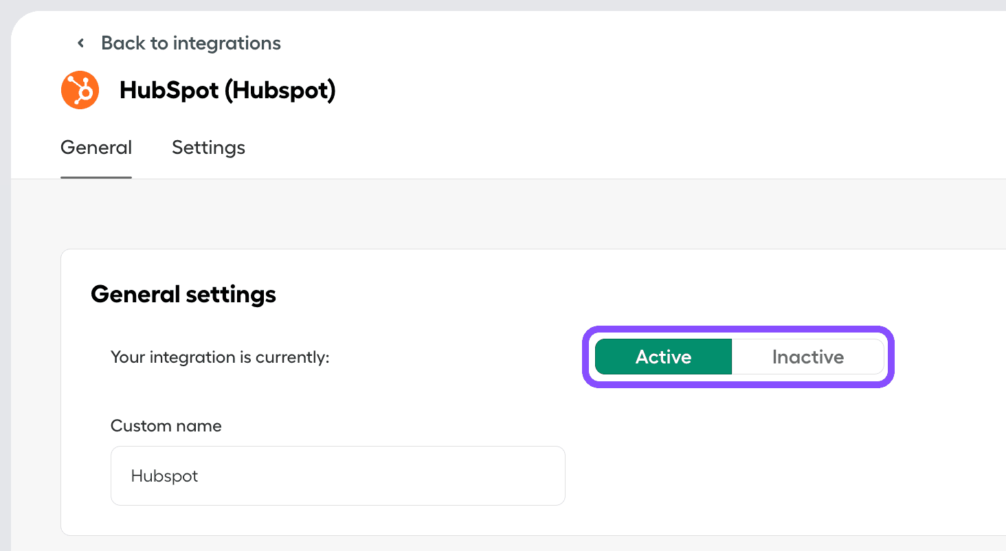The width and height of the screenshot is (1006, 551).
Task: Click the Back to integrations link
Action: 190,43
